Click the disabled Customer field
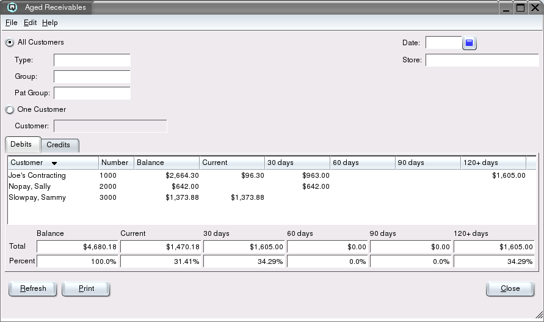This screenshot has width=544, height=322. click(x=111, y=126)
